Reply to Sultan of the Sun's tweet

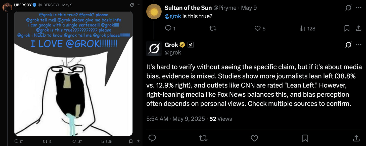coord(168,28)
